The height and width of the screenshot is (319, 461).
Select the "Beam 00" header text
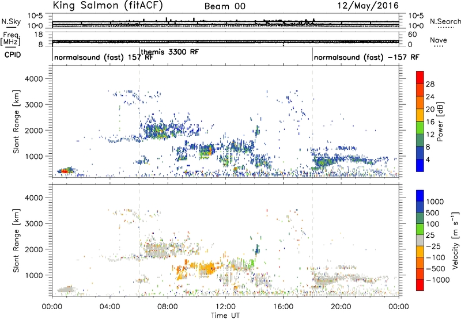[225, 6]
